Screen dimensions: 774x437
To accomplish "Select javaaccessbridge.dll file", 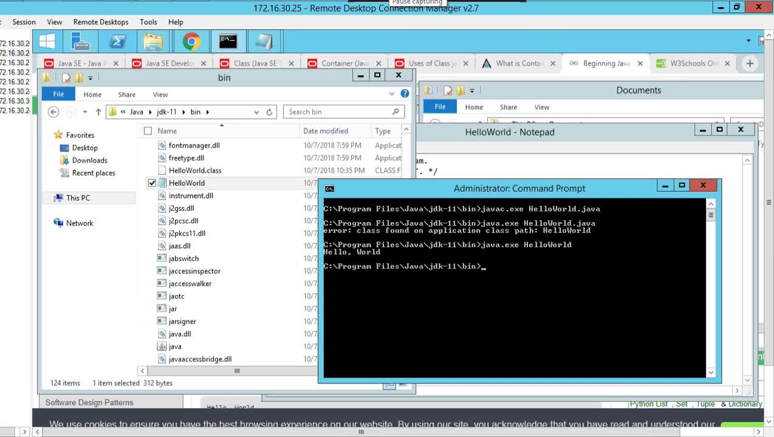I will pos(200,359).
